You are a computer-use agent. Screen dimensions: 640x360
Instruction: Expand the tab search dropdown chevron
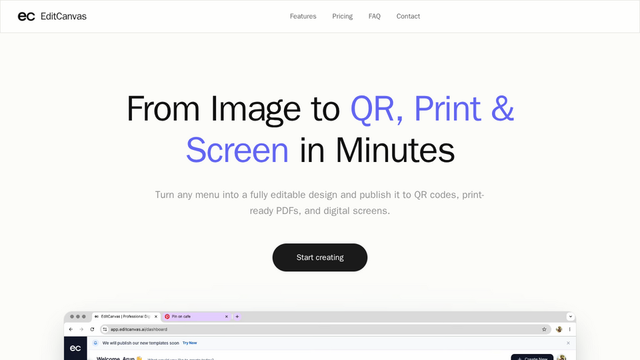[x=570, y=316]
